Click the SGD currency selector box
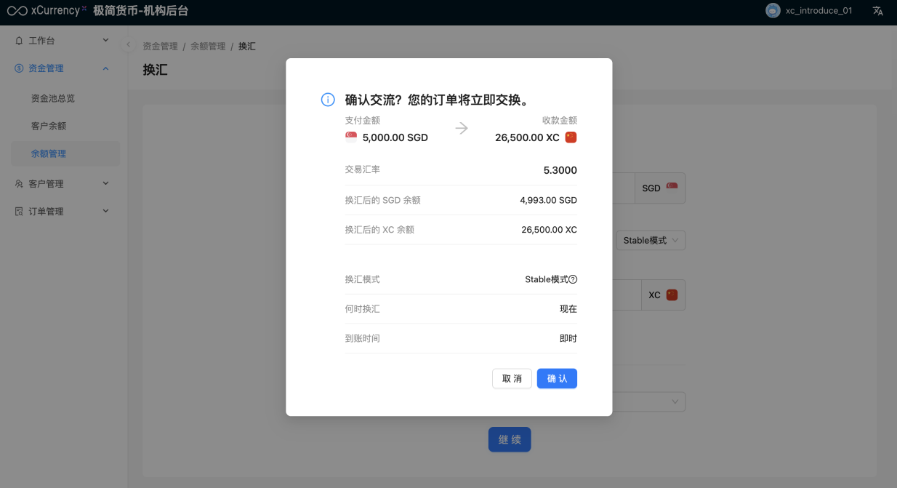Screen dimensions: 897x488 pos(660,188)
